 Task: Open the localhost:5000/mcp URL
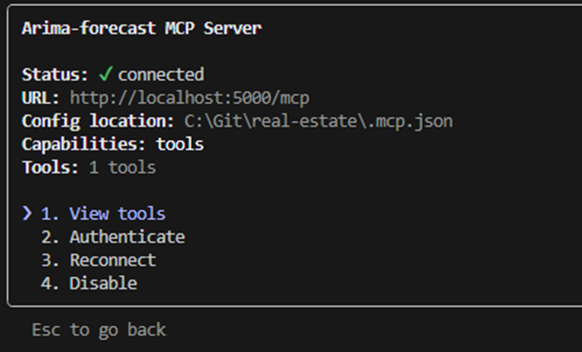tap(190, 97)
